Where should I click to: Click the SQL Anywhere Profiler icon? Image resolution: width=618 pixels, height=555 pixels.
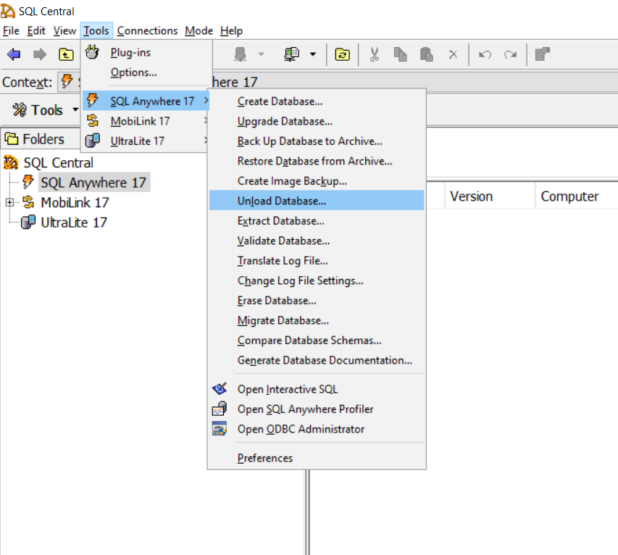coord(220,409)
